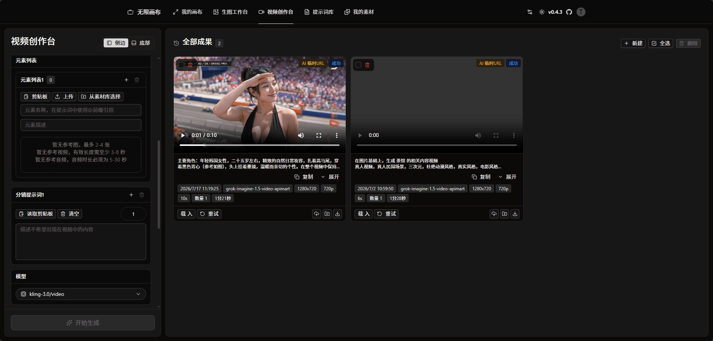Viewport: 713px width, 341px height.
Task: Toggle the light/dark theme sun icon
Action: click(x=542, y=12)
